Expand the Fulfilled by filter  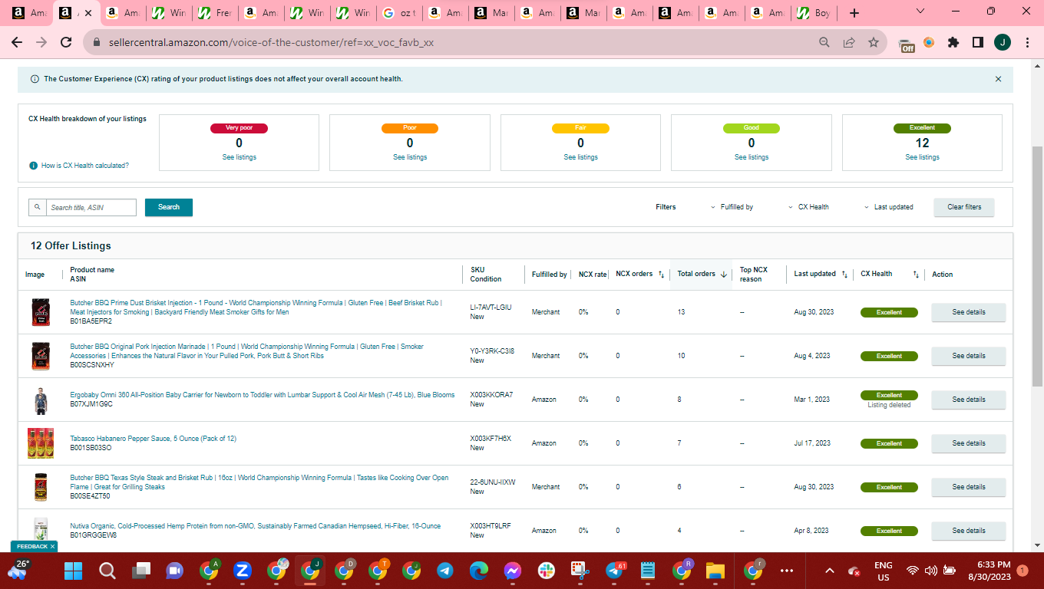click(732, 207)
